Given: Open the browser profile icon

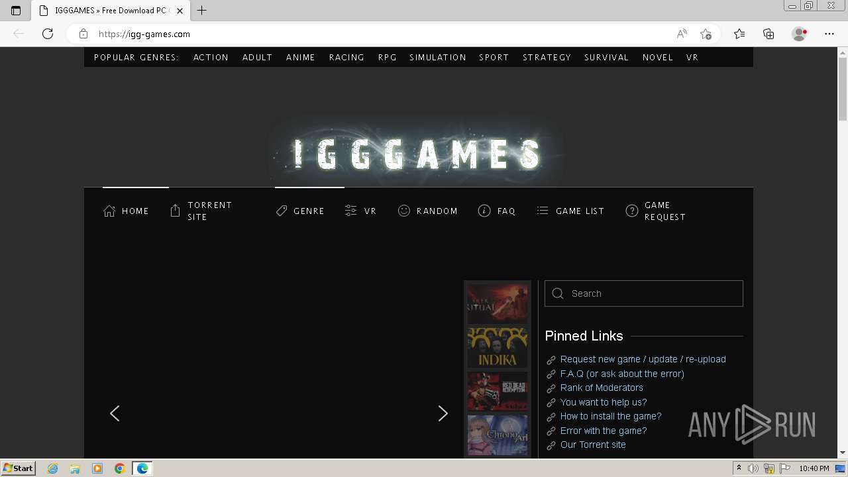Looking at the screenshot, I should (x=799, y=34).
